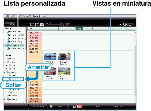This screenshot has width=151, height=111.
Task: Select the highlighted date tab
Action: (x=79, y=29)
